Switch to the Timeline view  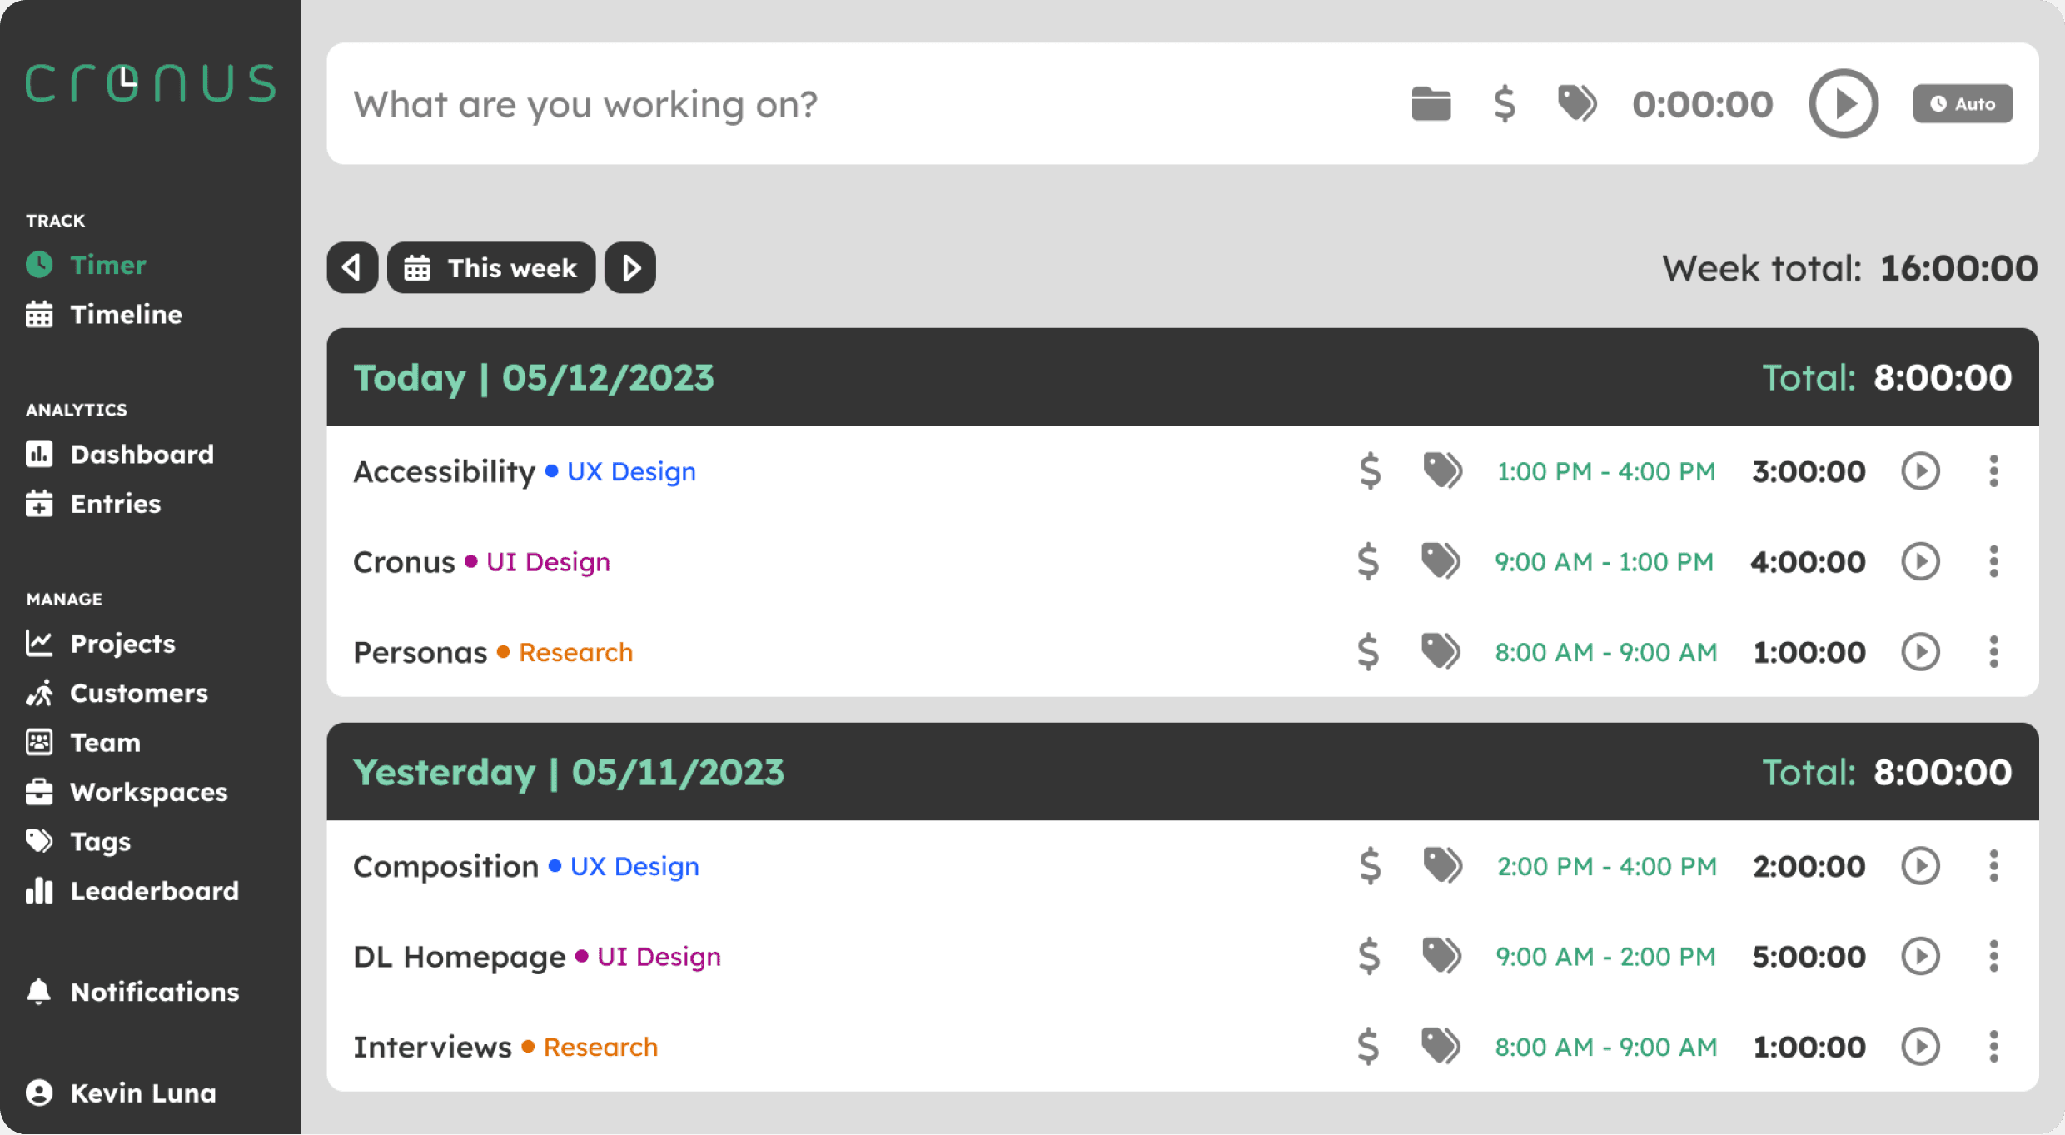click(125, 315)
